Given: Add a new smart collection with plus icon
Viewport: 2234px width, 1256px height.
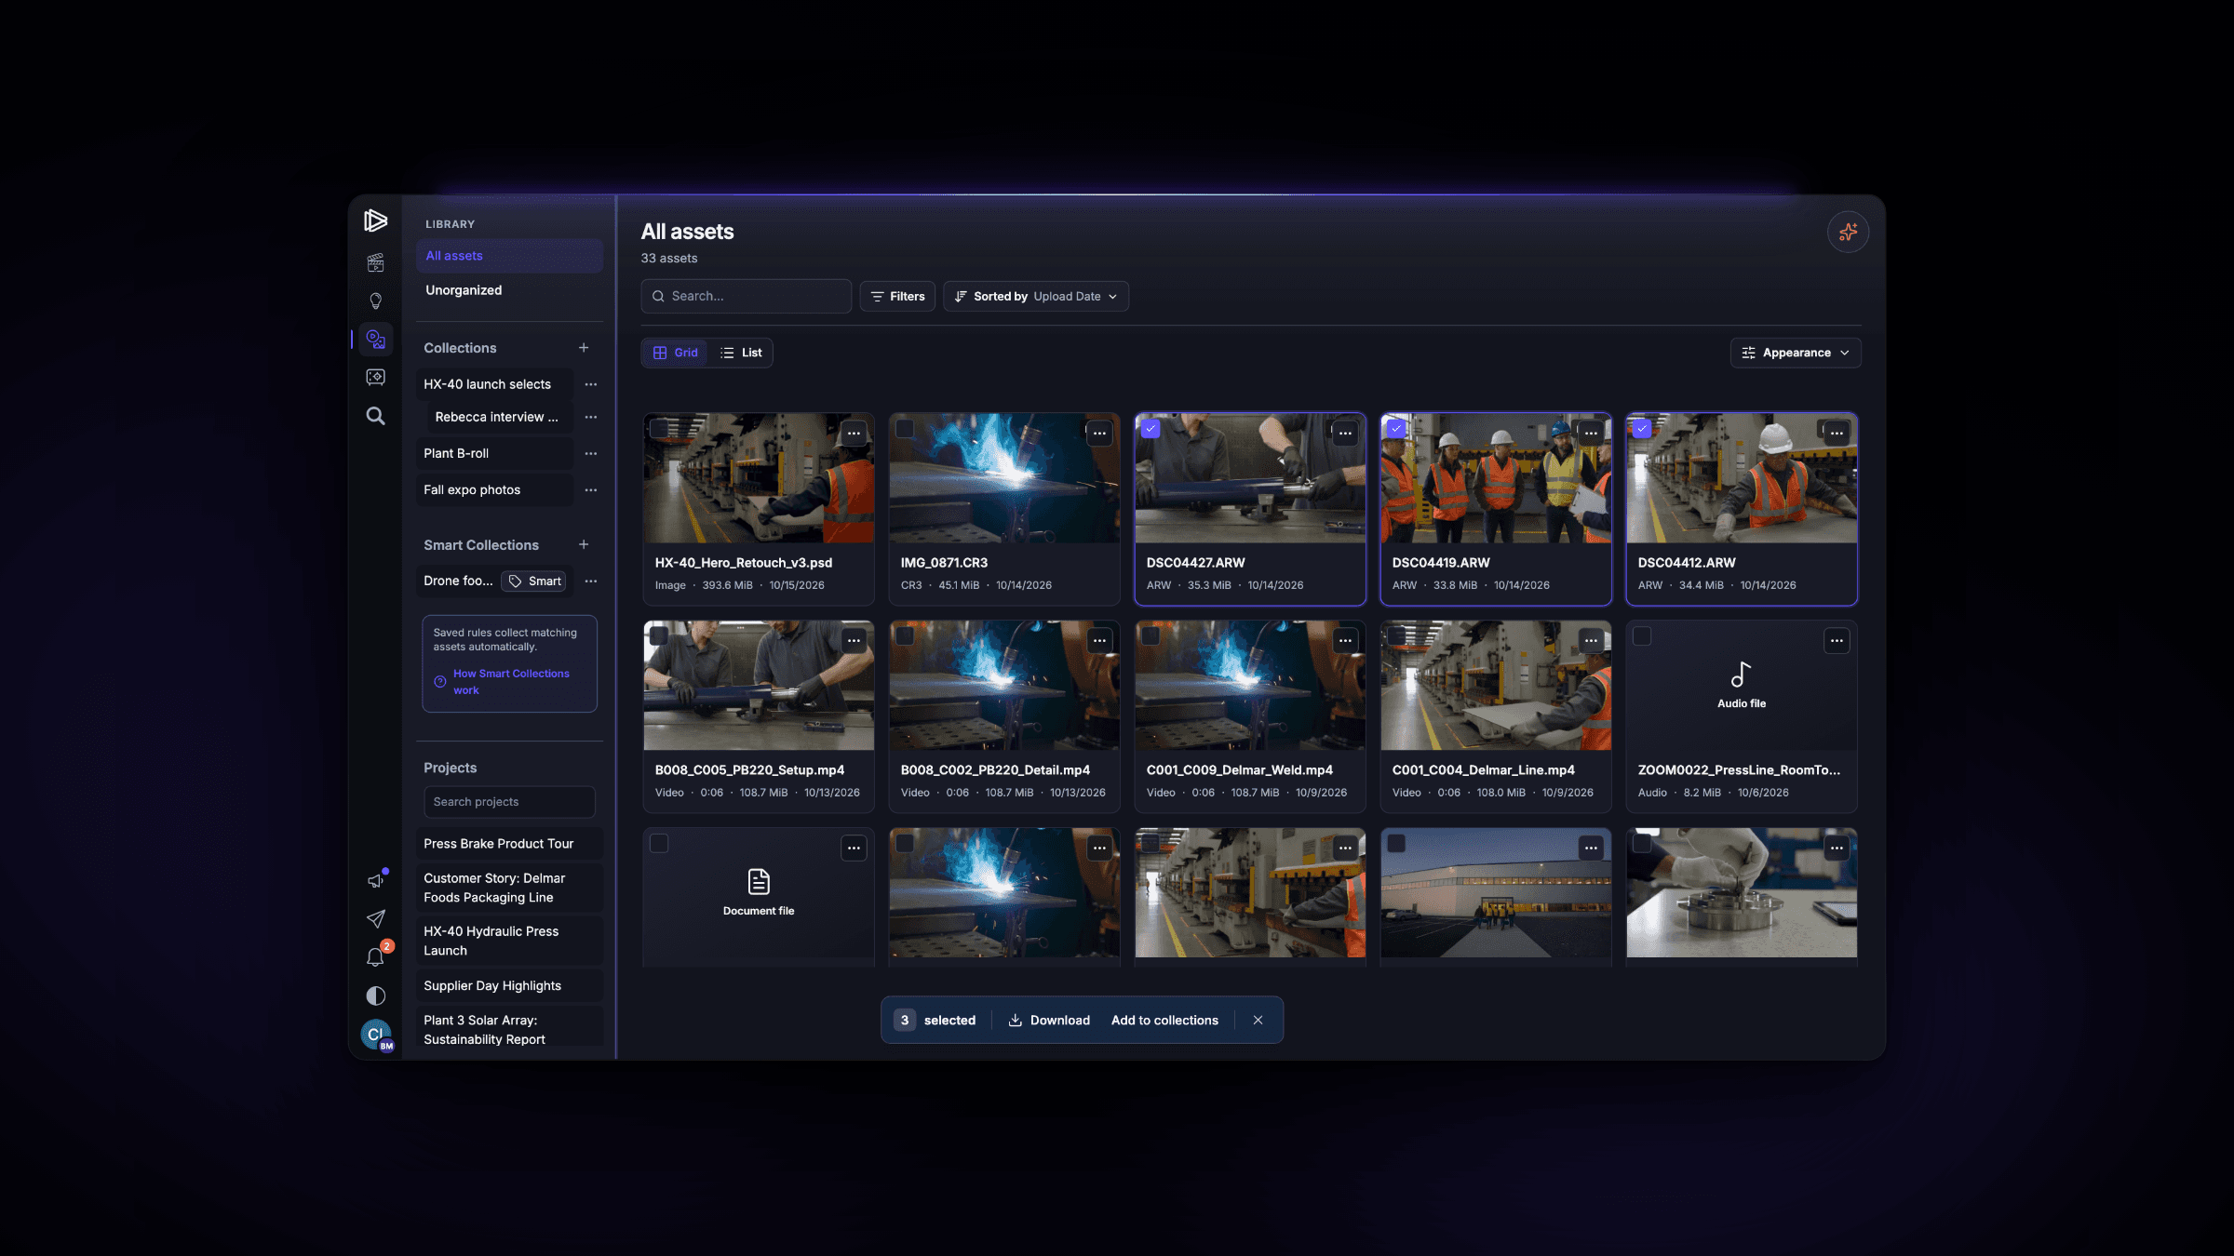Looking at the screenshot, I should pyautogui.click(x=584, y=545).
